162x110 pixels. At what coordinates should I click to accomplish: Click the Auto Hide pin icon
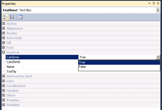tap(154, 3)
